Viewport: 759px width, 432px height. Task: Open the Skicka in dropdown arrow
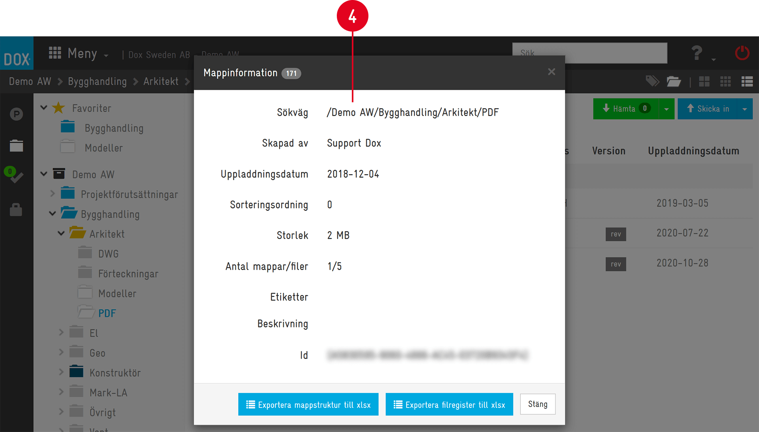point(745,109)
